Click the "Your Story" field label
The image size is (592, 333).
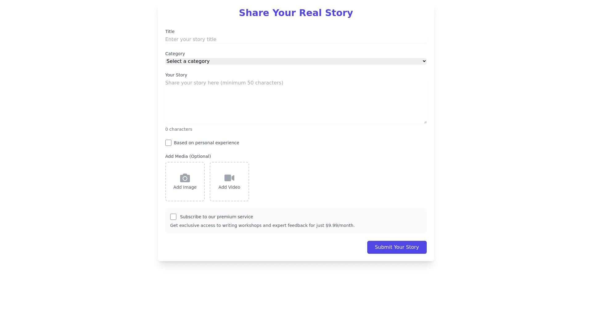(176, 75)
